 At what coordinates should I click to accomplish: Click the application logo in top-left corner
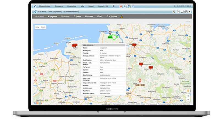[x=35, y=6]
